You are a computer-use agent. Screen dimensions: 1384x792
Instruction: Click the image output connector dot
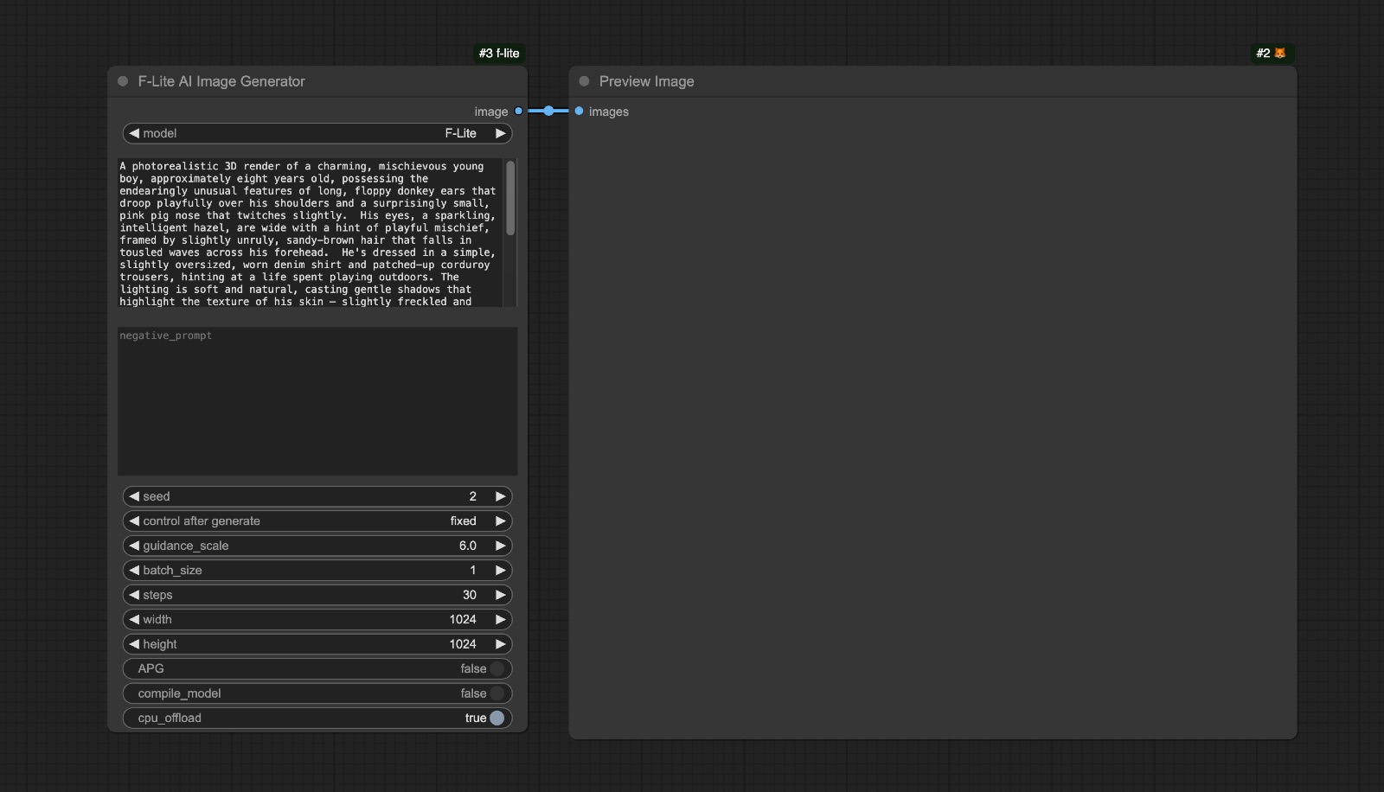click(518, 112)
